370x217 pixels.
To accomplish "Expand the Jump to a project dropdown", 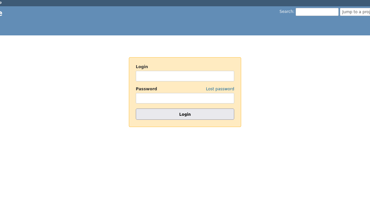I will [355, 12].
